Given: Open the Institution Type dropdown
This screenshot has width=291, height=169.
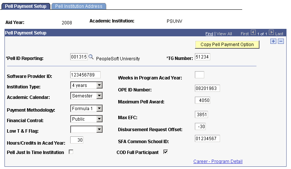Looking at the screenshot, I should (99, 85).
